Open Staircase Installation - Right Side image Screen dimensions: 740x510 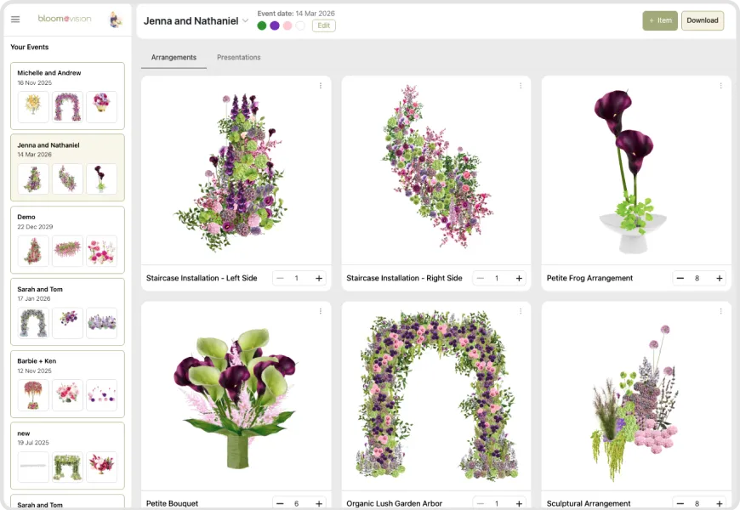click(436, 170)
